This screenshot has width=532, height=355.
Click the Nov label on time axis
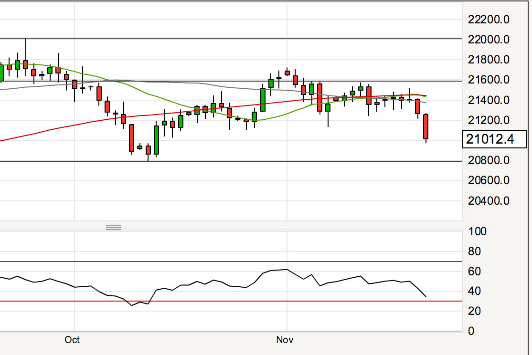284,340
